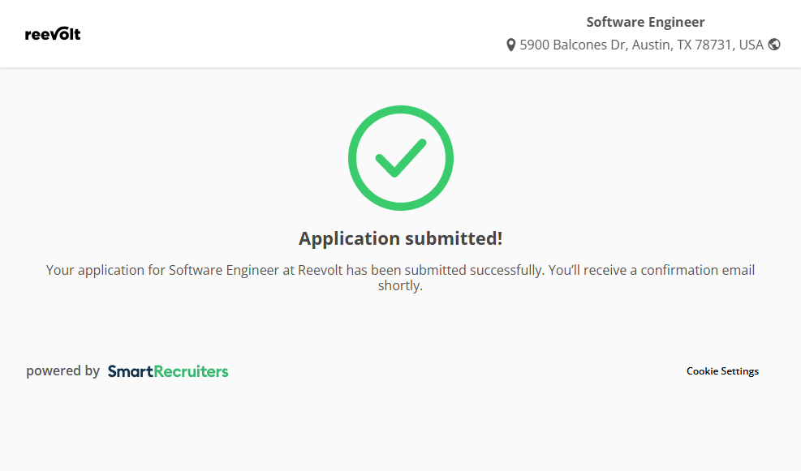Click "confirmation email" in the message text
The image size is (801, 471).
pos(697,270)
